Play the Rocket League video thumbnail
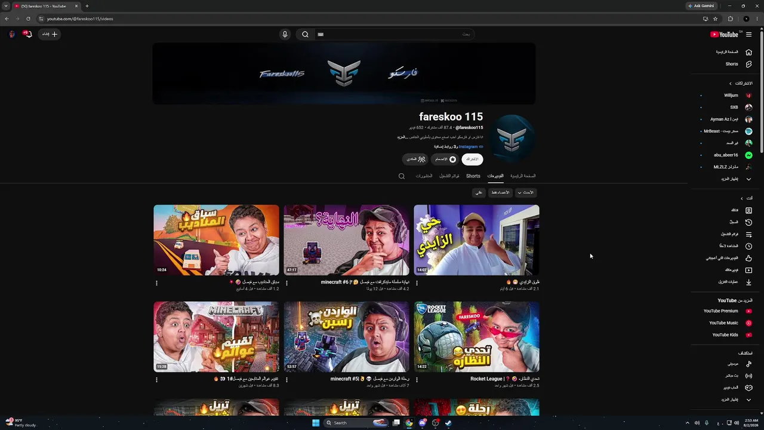 [476, 337]
